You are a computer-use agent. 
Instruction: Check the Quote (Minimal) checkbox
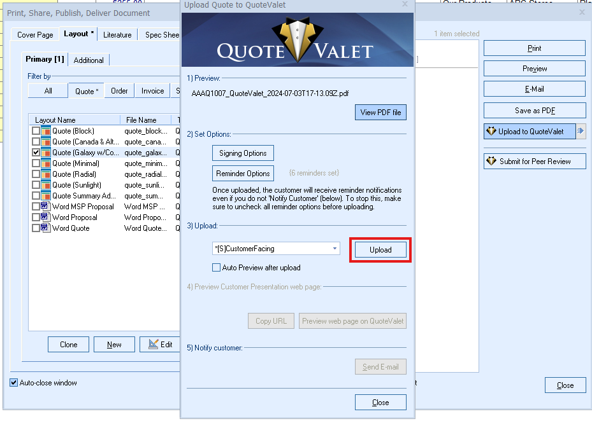[36, 163]
